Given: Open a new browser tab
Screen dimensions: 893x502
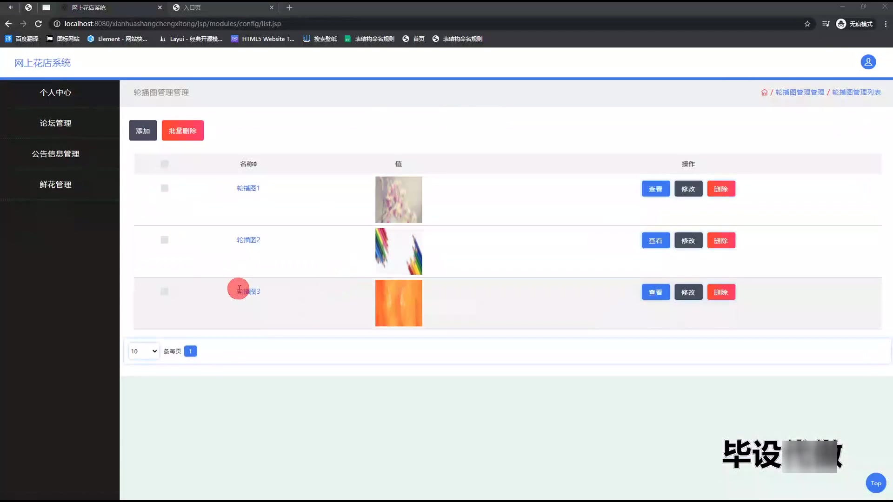Looking at the screenshot, I should point(289,7).
